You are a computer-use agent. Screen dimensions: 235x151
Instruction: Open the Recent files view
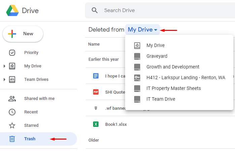(31, 112)
